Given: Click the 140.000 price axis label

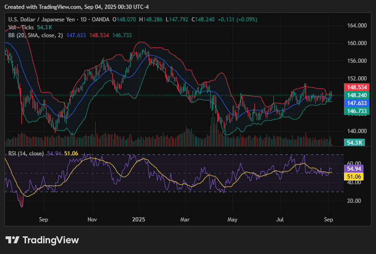Looking at the screenshot, I should click(357, 131).
